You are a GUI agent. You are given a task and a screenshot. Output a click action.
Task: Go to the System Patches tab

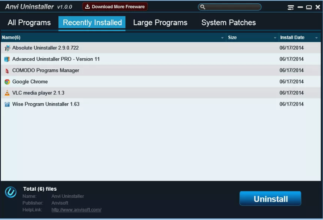(x=228, y=23)
